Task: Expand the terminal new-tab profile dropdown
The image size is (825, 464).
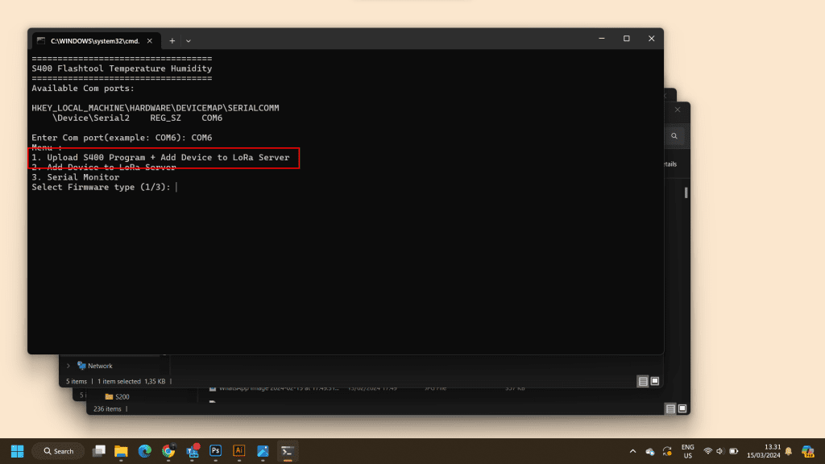Action: (189, 40)
